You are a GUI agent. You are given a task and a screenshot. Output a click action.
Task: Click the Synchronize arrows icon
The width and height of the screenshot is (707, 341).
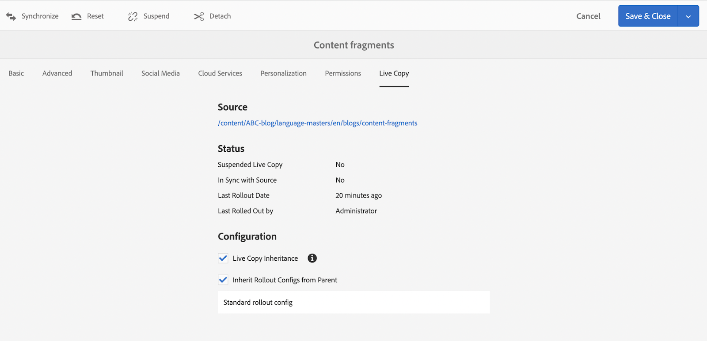11,16
